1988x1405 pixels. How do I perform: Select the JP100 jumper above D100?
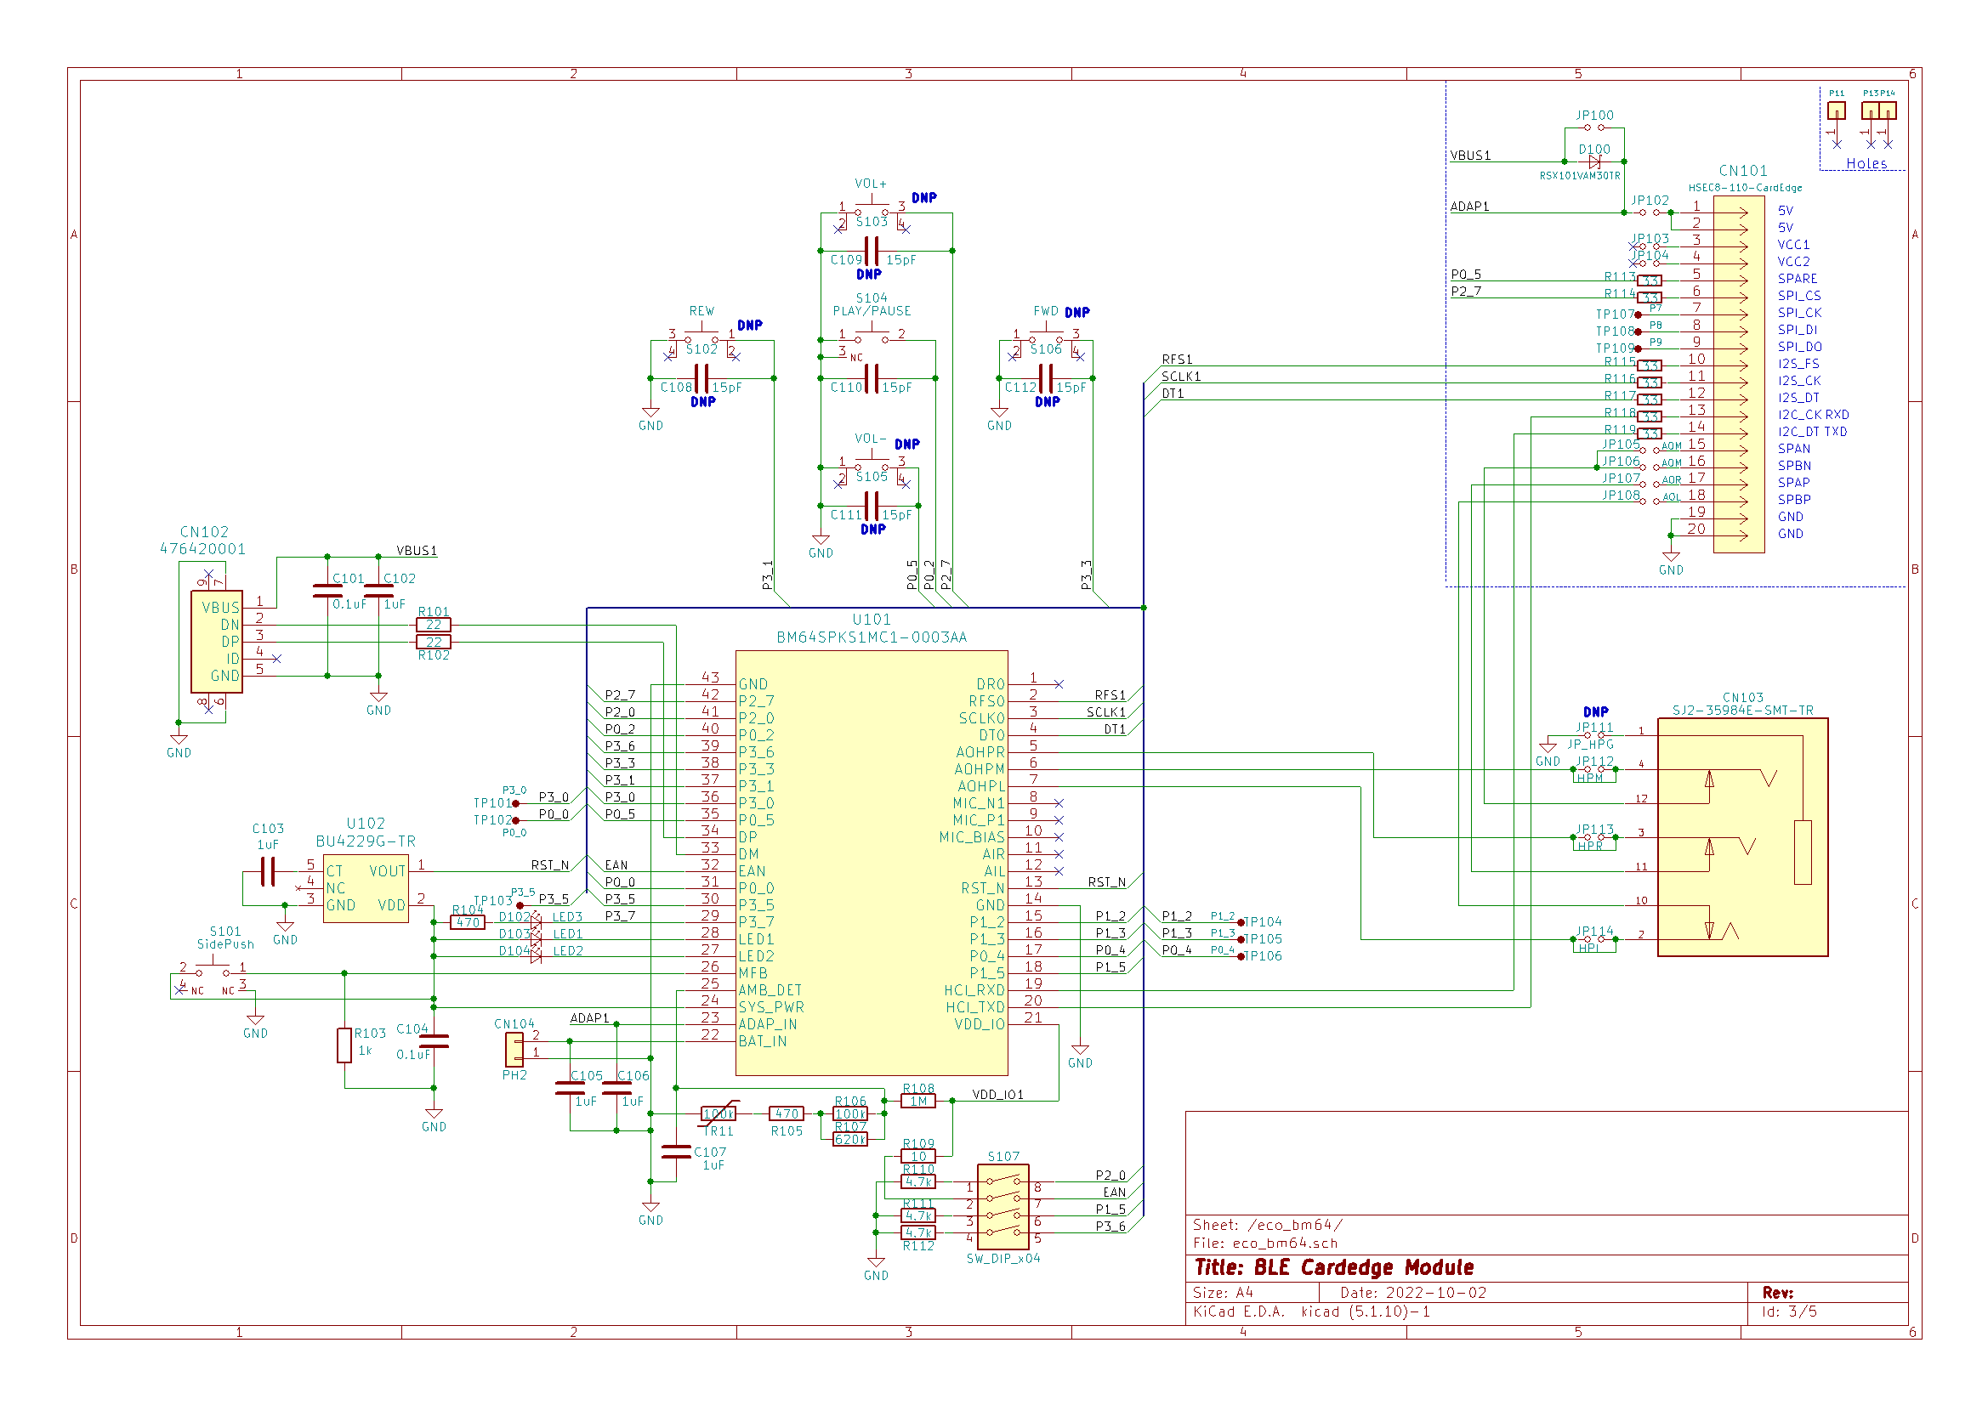pyautogui.click(x=1594, y=127)
